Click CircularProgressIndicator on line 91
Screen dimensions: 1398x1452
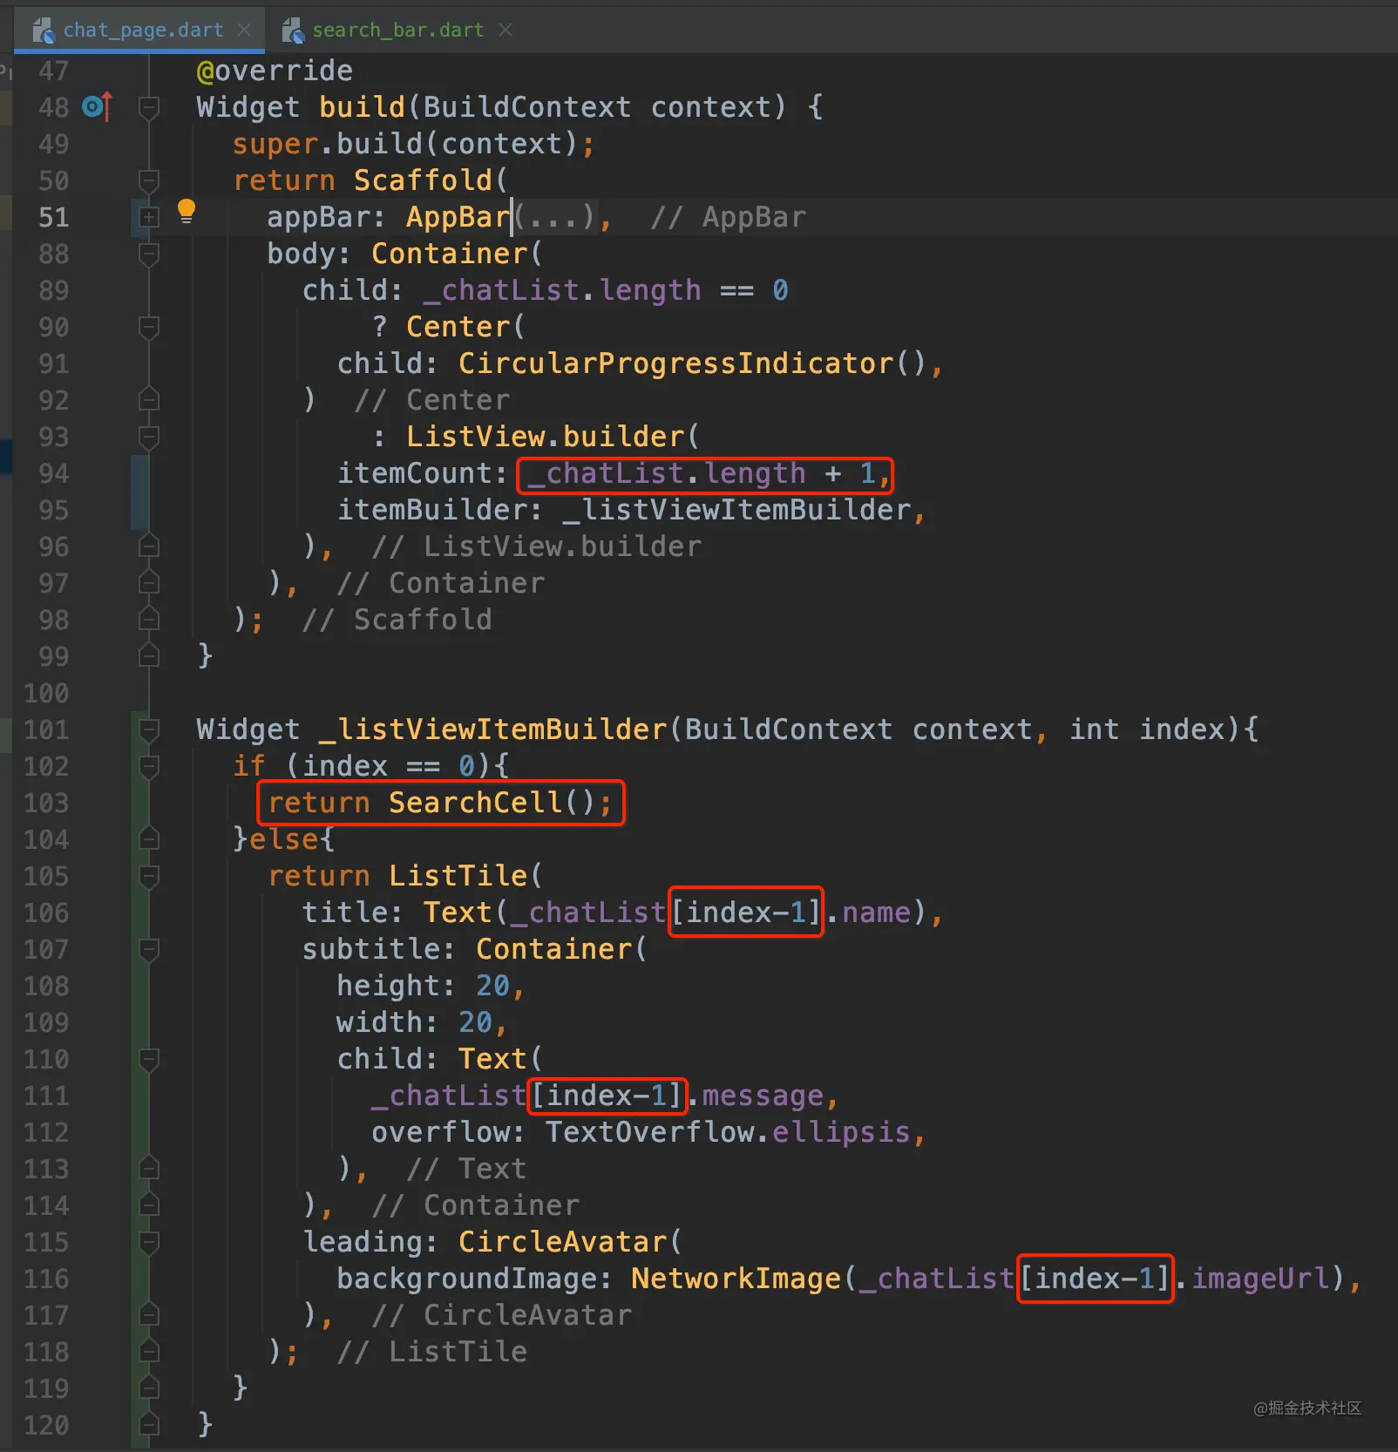(675, 363)
